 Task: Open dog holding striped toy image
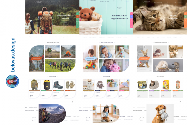click(160, 113)
